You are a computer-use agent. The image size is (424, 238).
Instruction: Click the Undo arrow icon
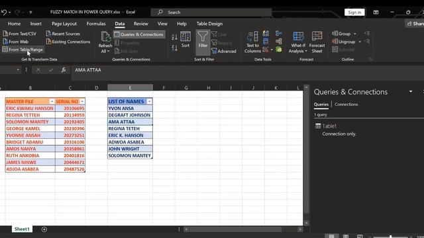4,12
